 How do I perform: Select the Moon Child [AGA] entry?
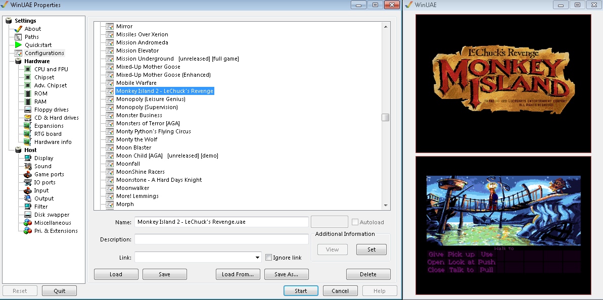167,156
